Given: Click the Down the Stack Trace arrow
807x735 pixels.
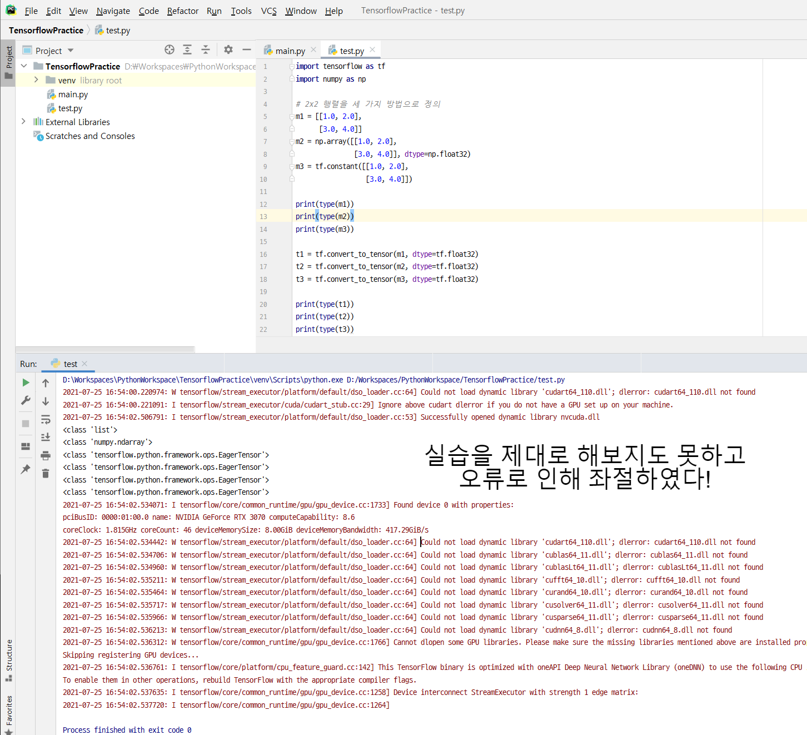Looking at the screenshot, I should tap(46, 401).
